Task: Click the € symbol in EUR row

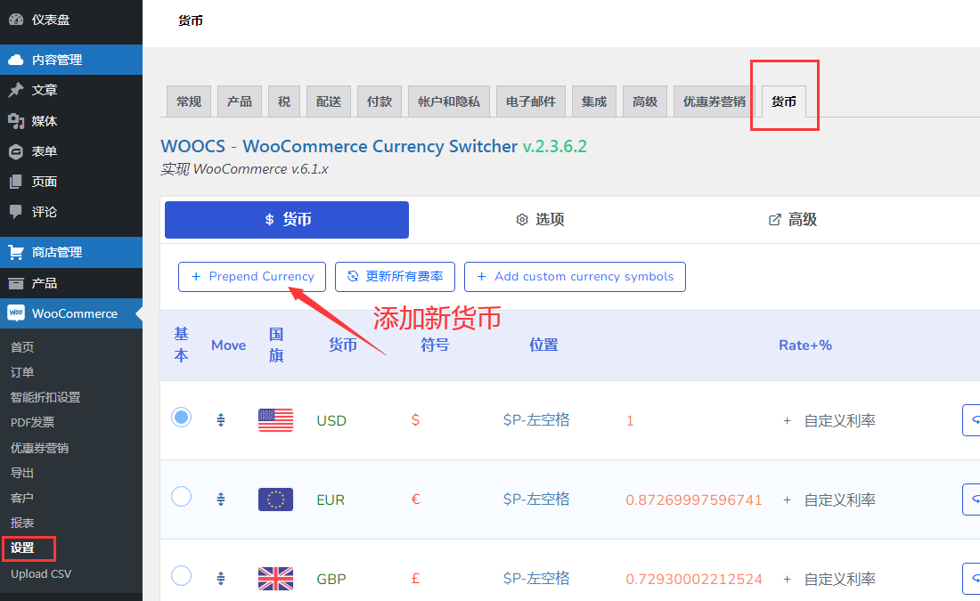Action: 416,499
